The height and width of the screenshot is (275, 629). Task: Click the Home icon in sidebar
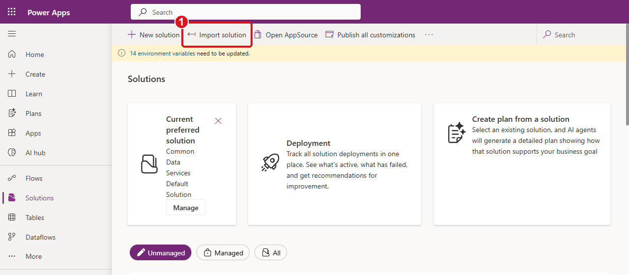(x=12, y=55)
